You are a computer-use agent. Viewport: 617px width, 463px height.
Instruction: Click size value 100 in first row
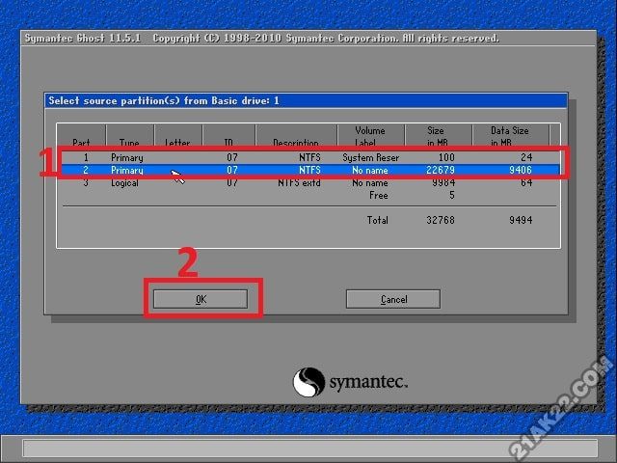coord(446,157)
